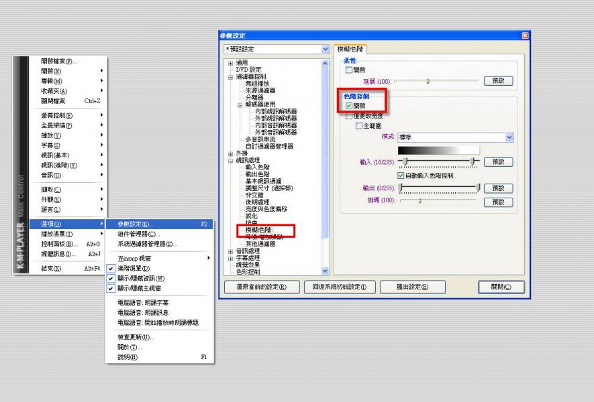Image resolution: width=594 pixels, height=402 pixels.
Task: Click 開啟檔案(F) in the main menu
Action: (67, 61)
